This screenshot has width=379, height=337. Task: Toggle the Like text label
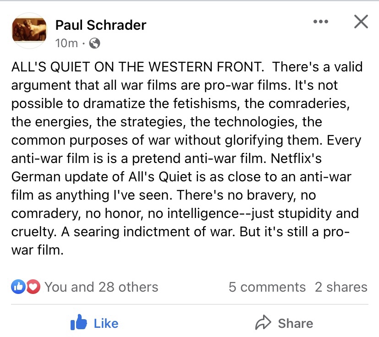coord(106,323)
